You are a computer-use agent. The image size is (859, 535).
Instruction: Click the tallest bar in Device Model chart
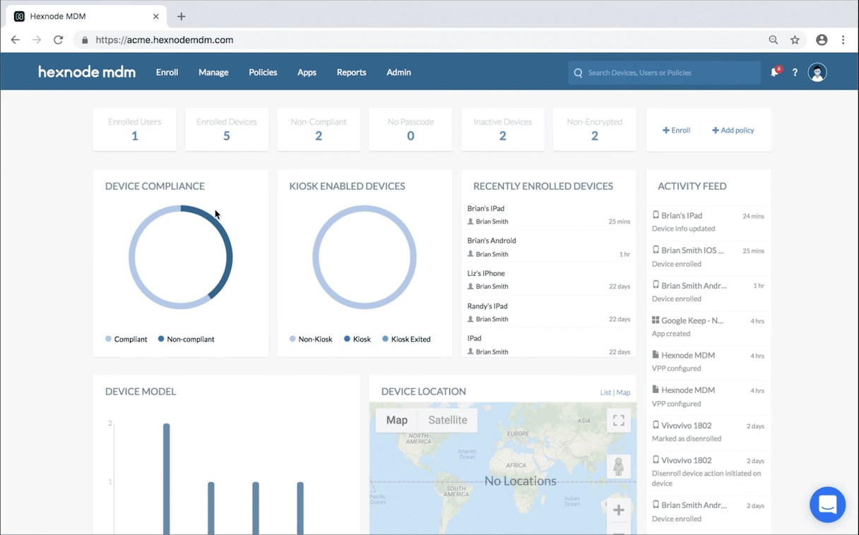click(167, 479)
